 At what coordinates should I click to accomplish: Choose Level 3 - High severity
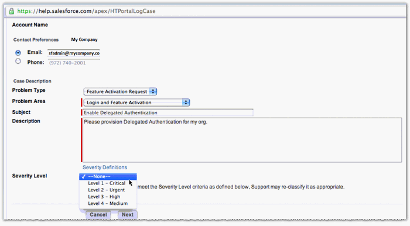tap(108, 197)
